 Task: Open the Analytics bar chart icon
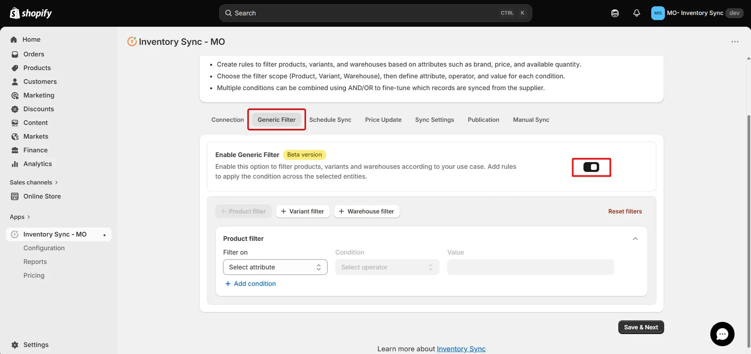(15, 164)
